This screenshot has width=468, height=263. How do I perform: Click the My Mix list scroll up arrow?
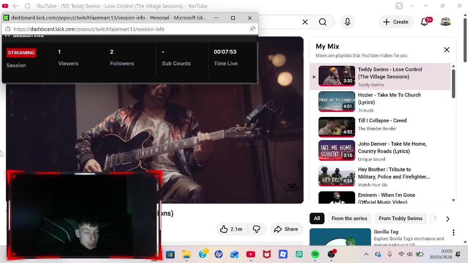(x=453, y=66)
